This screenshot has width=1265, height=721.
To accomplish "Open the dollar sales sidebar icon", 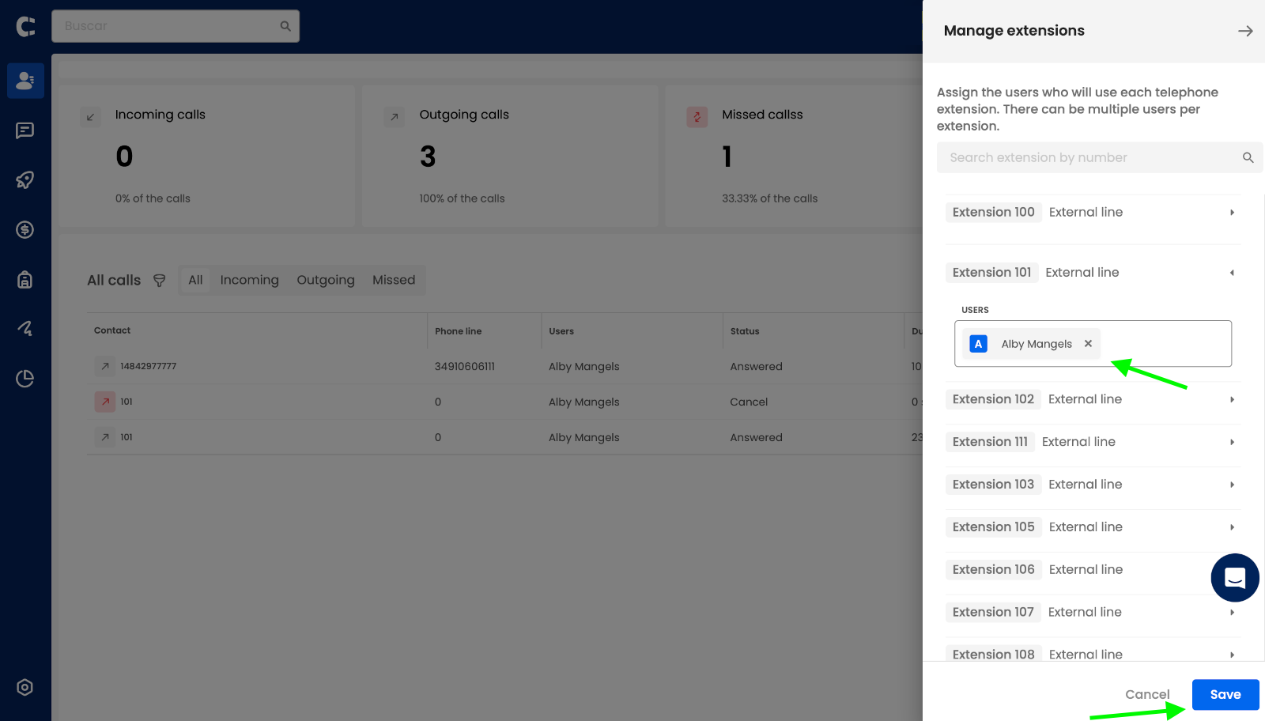I will pos(25,230).
